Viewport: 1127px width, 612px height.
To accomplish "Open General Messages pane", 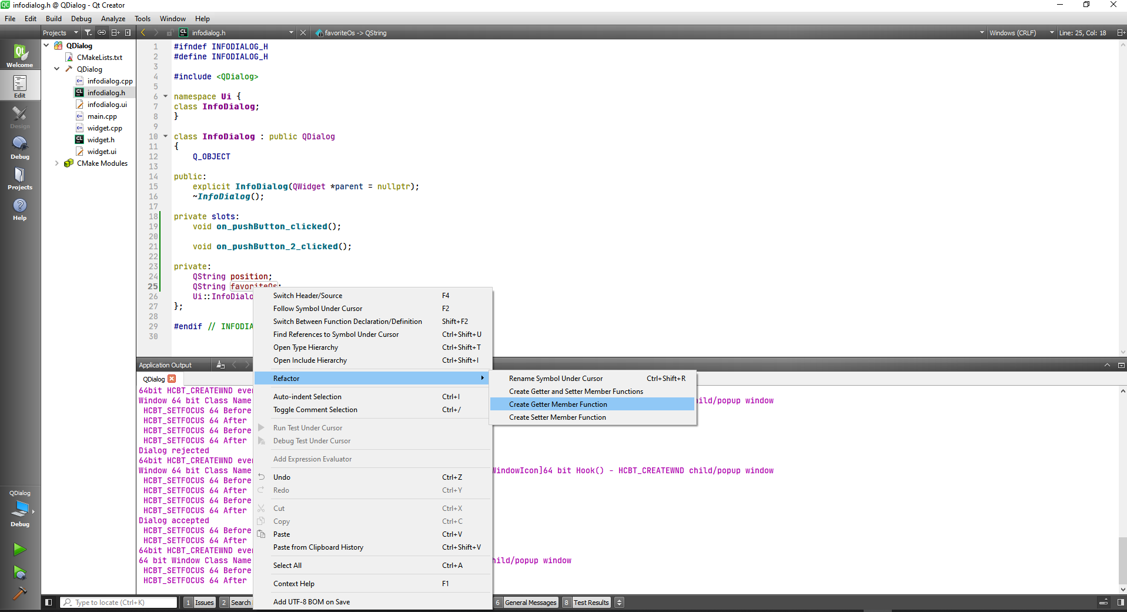I will pos(526,602).
